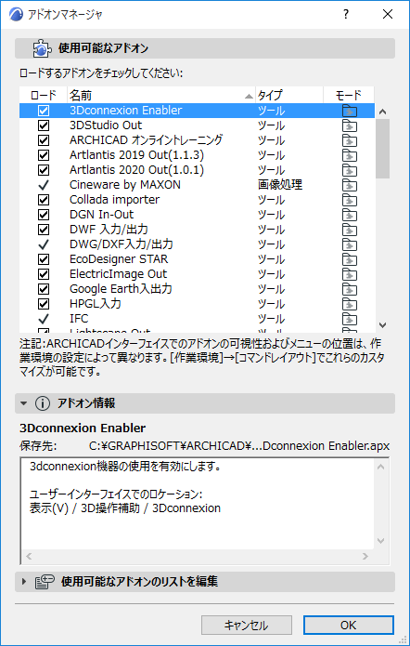Image resolution: width=410 pixels, height=646 pixels.
Task: Sort the list by the ロード column header
Action: click(44, 96)
